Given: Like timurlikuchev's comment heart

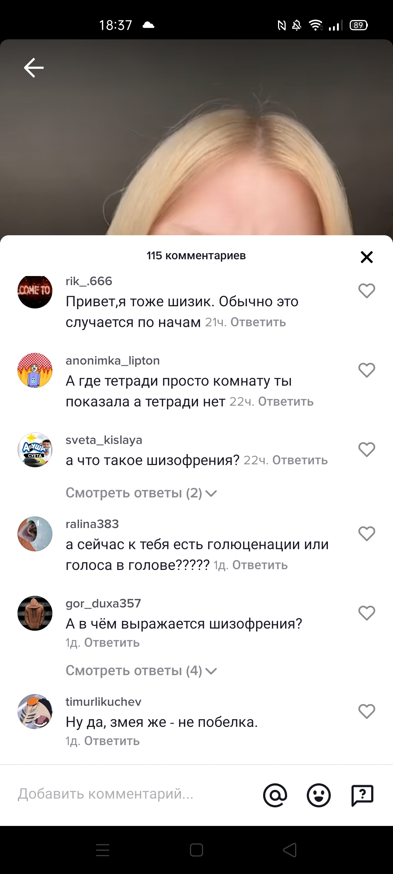Looking at the screenshot, I should (366, 712).
